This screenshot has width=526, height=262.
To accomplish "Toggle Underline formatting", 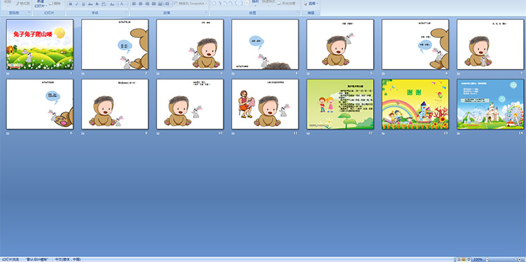I will point(84,4).
